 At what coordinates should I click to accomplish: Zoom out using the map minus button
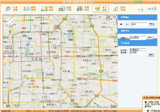[10, 69]
